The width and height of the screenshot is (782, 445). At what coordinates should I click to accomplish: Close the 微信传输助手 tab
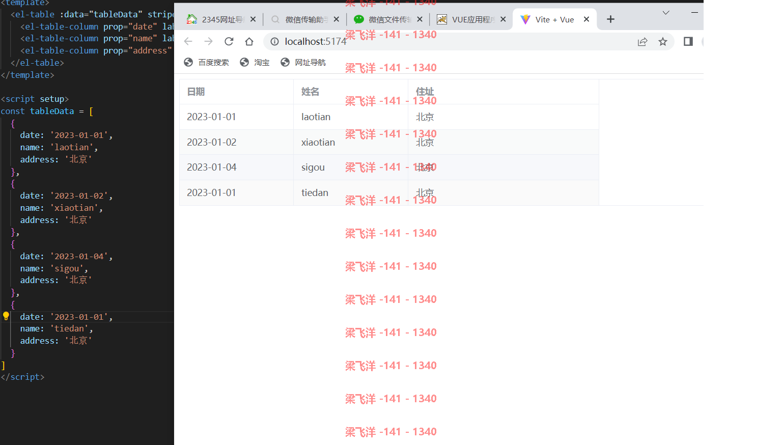point(337,19)
